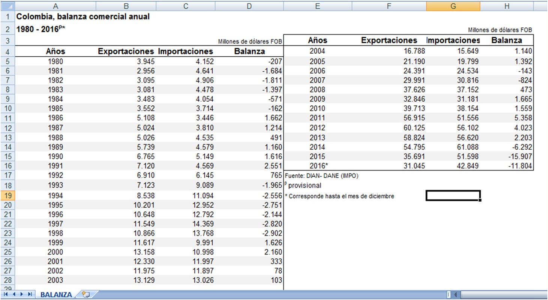
Task: Select column C header
Action: click(186, 6)
